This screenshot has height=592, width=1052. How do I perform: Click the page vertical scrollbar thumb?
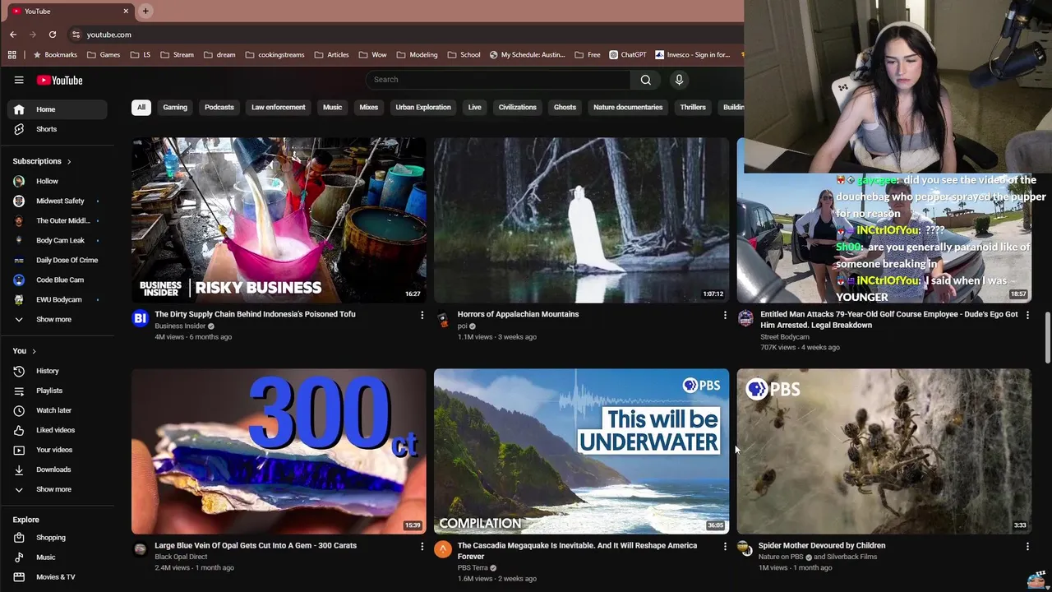tap(1047, 337)
